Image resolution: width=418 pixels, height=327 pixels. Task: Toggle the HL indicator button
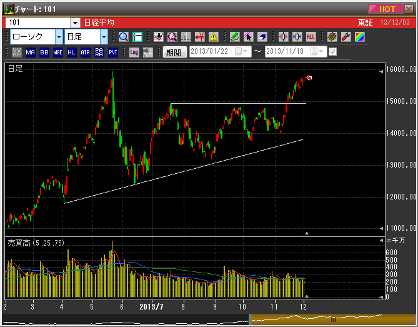coord(72,53)
